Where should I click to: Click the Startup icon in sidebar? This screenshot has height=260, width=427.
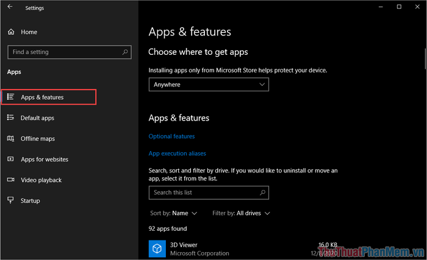point(10,200)
